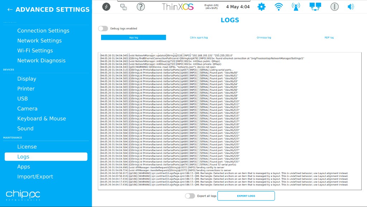Click the Wi-Fi signal icon
The image size is (367, 207).
278,7
